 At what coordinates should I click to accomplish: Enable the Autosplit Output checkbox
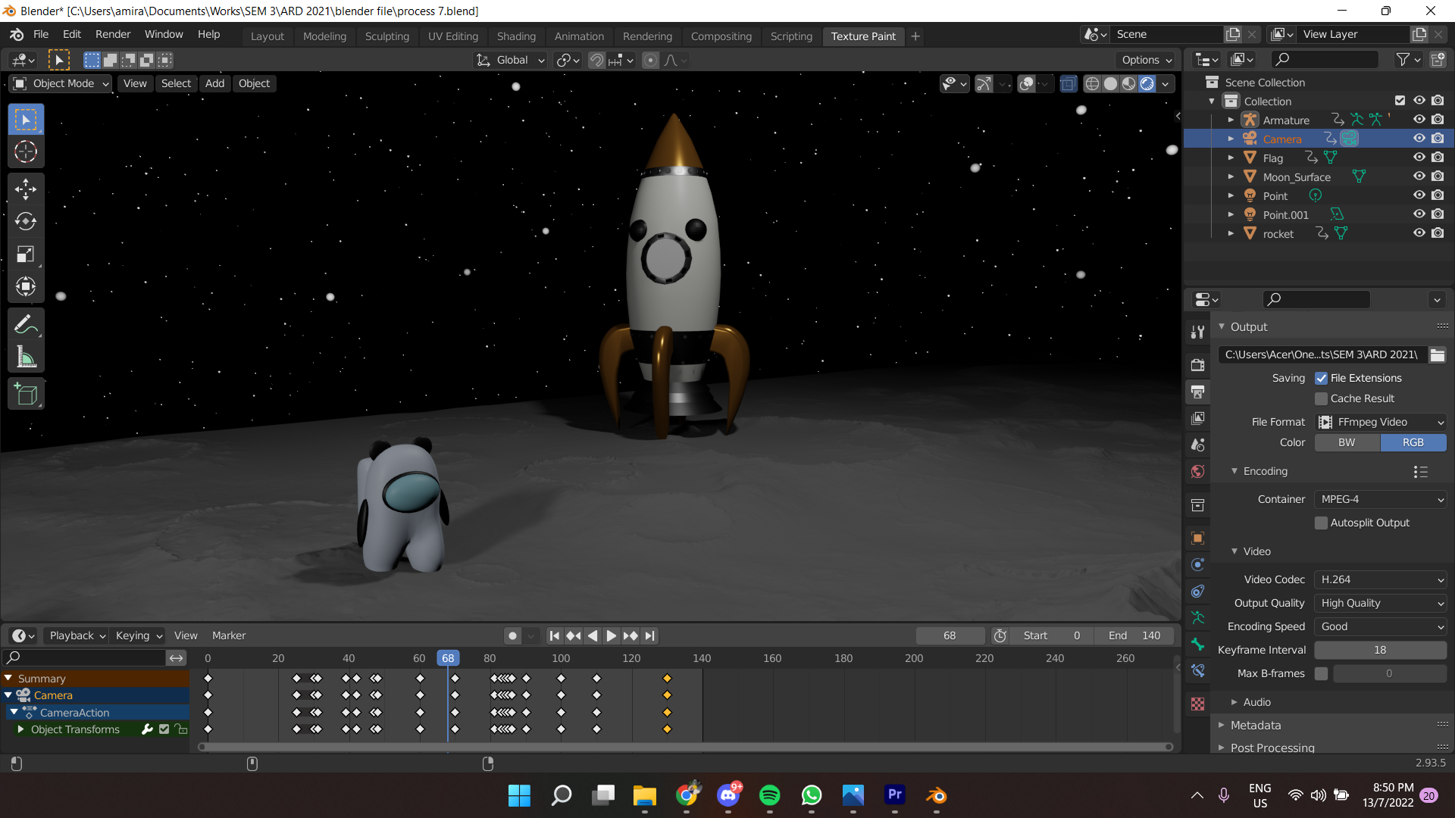click(1322, 523)
